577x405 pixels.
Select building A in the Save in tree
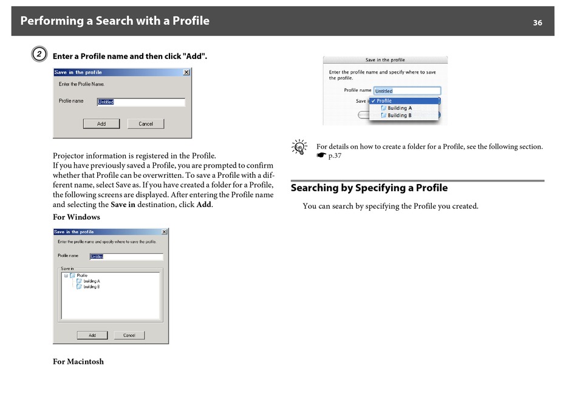(x=92, y=281)
